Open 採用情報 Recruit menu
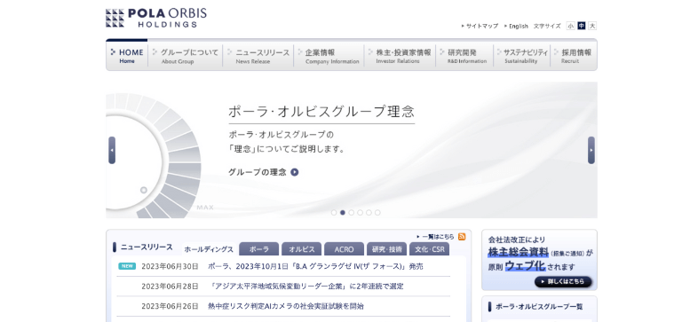Viewport: 682px width, 322px height. click(x=574, y=56)
